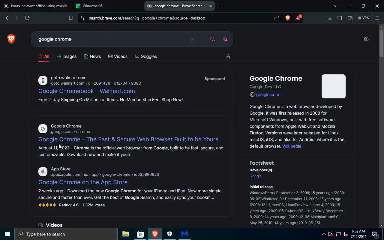
Task: Switch to 'knocking avast offline' browser tab
Action: coord(36,6)
